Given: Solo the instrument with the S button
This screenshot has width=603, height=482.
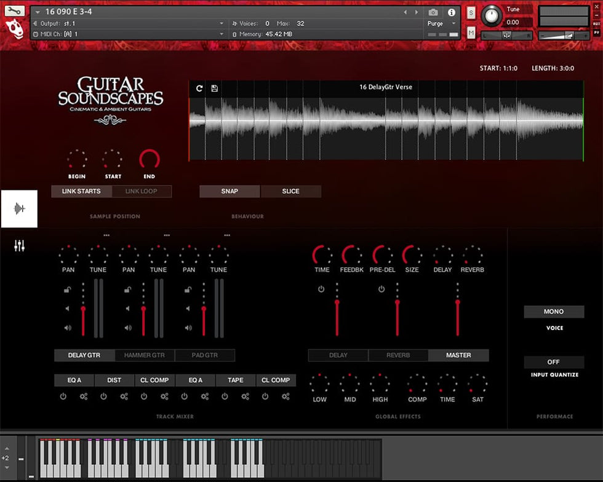Looking at the screenshot, I should (x=471, y=13).
